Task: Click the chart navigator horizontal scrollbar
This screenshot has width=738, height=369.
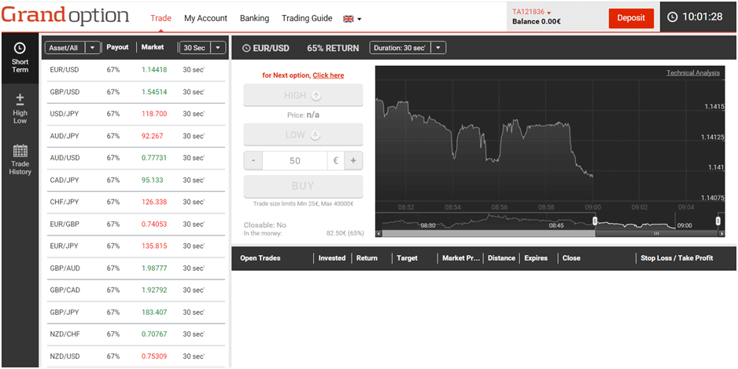Action: (x=657, y=233)
